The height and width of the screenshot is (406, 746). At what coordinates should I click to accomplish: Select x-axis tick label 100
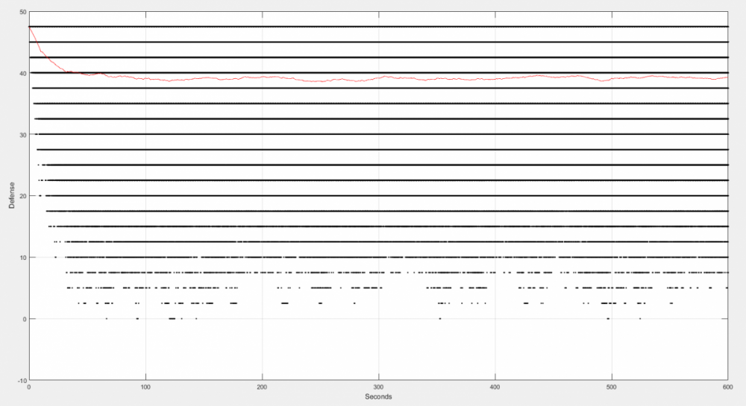coord(145,387)
